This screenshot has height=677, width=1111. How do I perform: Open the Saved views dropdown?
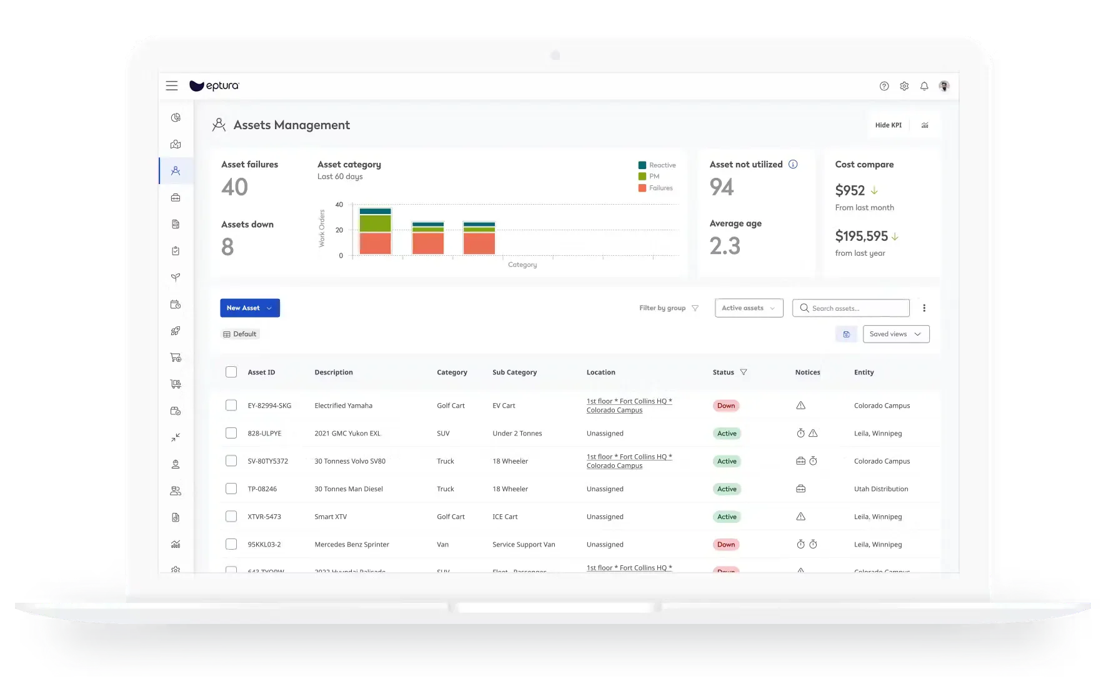[896, 334]
